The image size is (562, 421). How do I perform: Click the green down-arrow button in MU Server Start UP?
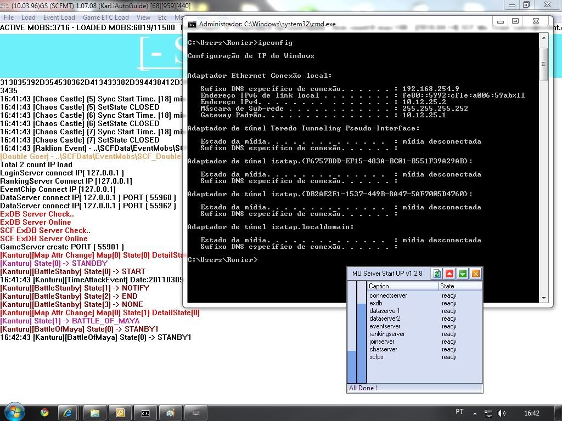click(x=463, y=274)
